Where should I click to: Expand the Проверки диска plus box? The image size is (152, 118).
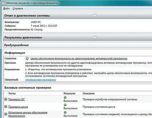point(6,107)
